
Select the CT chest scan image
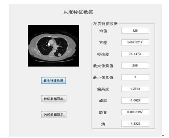(53, 46)
